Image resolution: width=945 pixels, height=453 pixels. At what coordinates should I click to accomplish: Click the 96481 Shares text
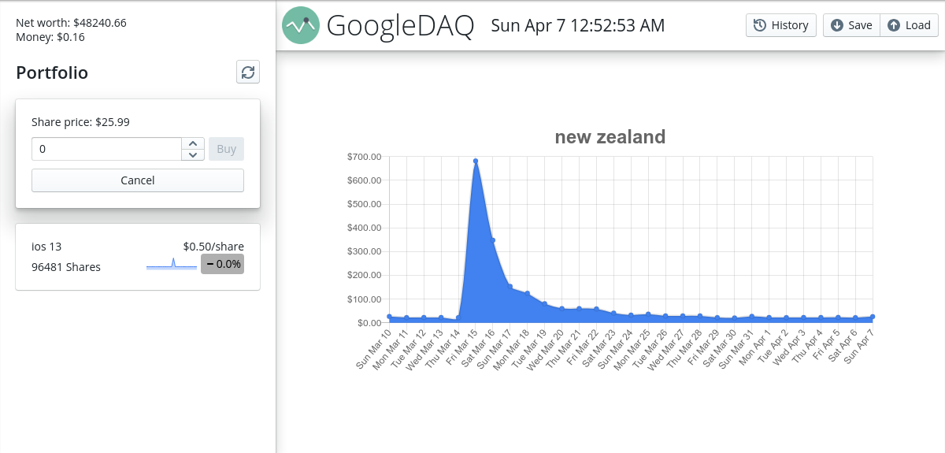click(66, 267)
